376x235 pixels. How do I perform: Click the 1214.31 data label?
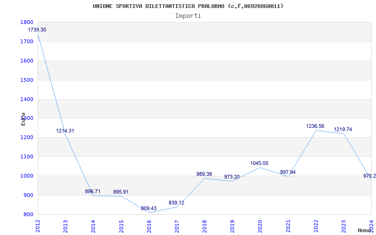pos(65,131)
